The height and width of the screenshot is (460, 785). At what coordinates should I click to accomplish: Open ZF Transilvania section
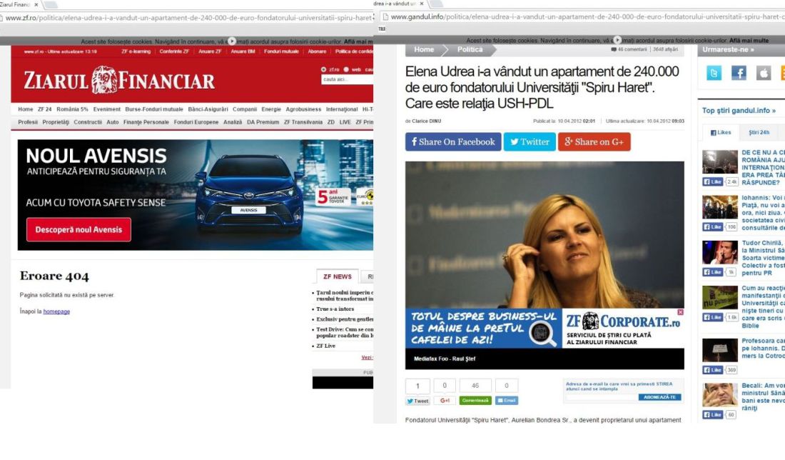click(303, 122)
